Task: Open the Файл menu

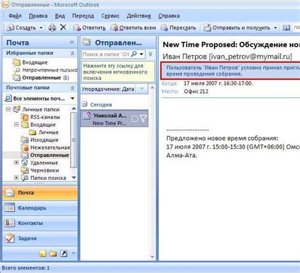Action: [x=15, y=16]
